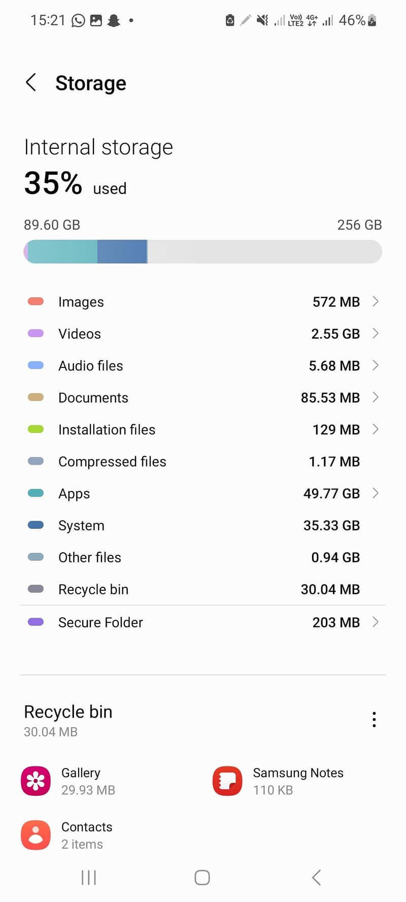This screenshot has width=406, height=902.
Task: Expand the Images chevron arrow
Action: (x=376, y=302)
